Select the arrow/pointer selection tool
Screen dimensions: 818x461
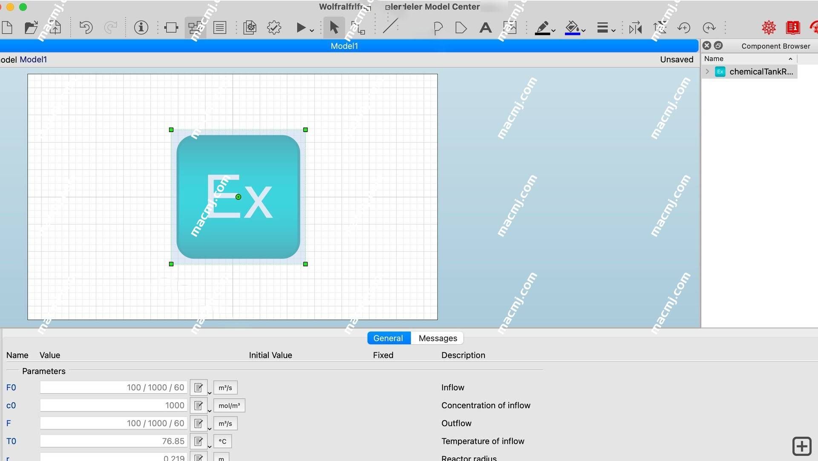pyautogui.click(x=334, y=26)
